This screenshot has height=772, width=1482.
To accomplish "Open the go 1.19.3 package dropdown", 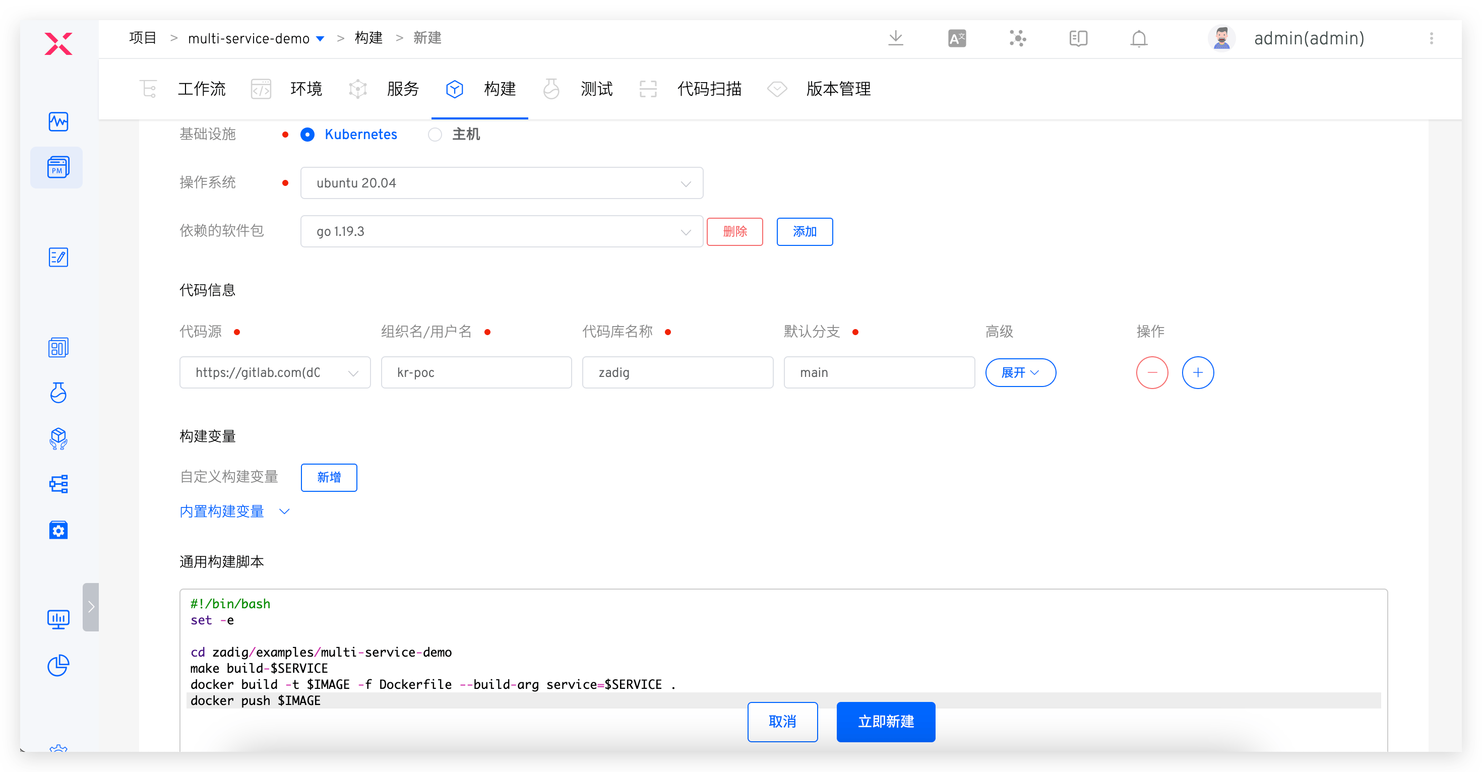I will point(501,232).
